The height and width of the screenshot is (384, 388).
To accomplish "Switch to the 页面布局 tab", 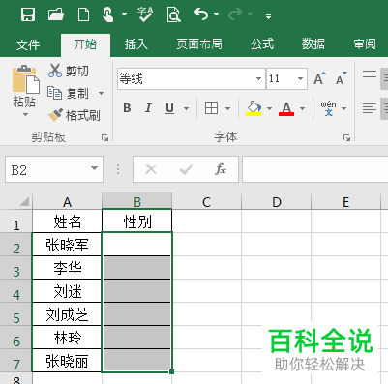I will tap(199, 44).
